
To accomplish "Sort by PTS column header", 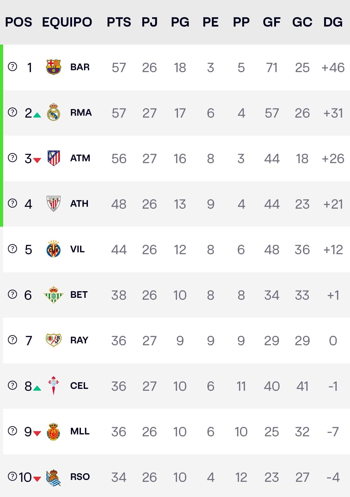I will pyautogui.click(x=119, y=22).
